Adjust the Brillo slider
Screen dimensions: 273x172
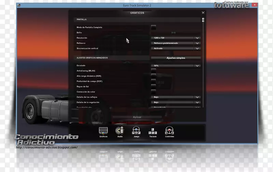pyautogui.click(x=173, y=32)
